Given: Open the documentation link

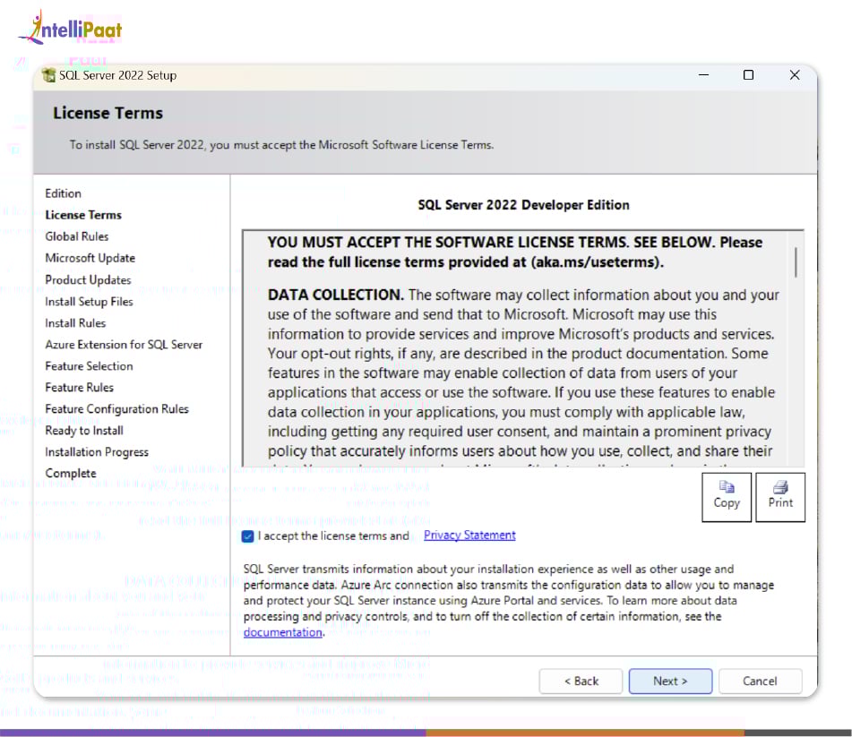Looking at the screenshot, I should [x=282, y=632].
